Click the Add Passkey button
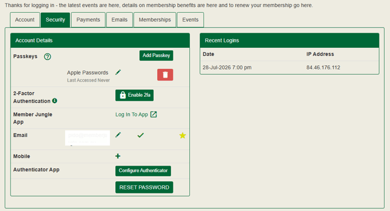The image size is (390, 211). point(156,55)
